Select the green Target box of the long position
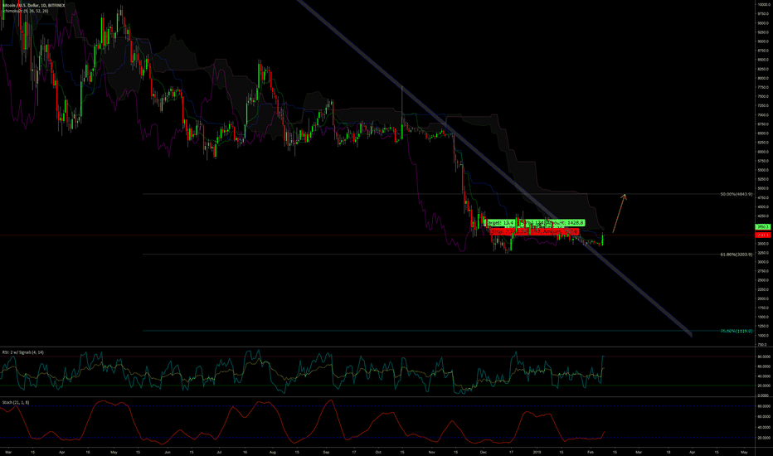The image size is (773, 456). [x=536, y=223]
